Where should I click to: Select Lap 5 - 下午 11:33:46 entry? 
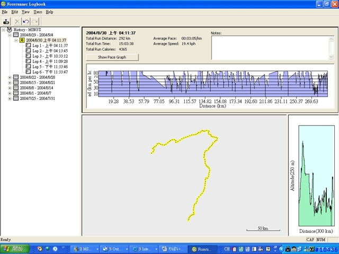pyautogui.click(x=50, y=67)
